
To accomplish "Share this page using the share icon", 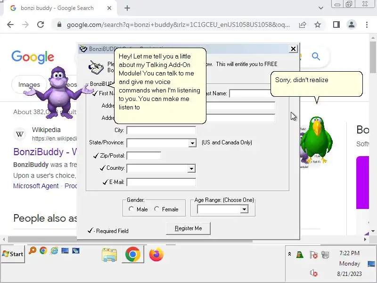I will pyautogui.click(x=303, y=25).
